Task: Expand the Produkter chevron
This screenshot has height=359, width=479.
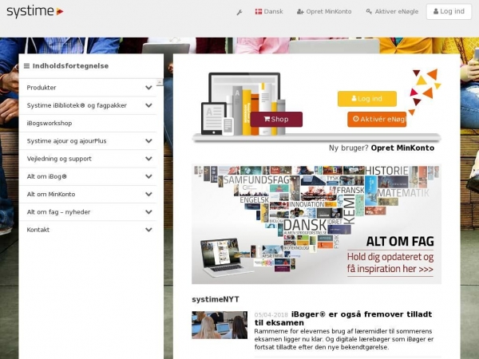Action: click(x=148, y=88)
